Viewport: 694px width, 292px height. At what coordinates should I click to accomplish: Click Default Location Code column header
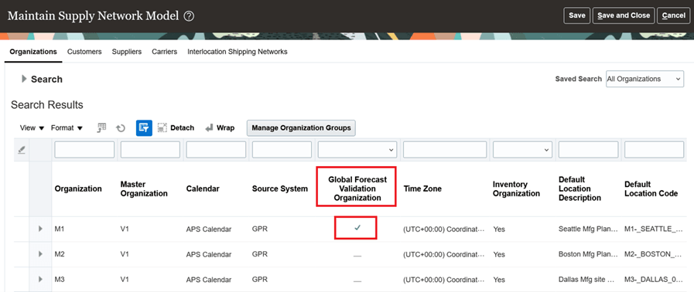pos(651,188)
